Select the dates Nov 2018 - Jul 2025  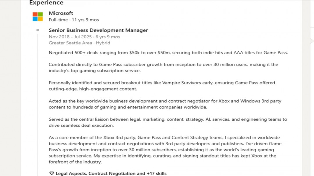pos(71,37)
